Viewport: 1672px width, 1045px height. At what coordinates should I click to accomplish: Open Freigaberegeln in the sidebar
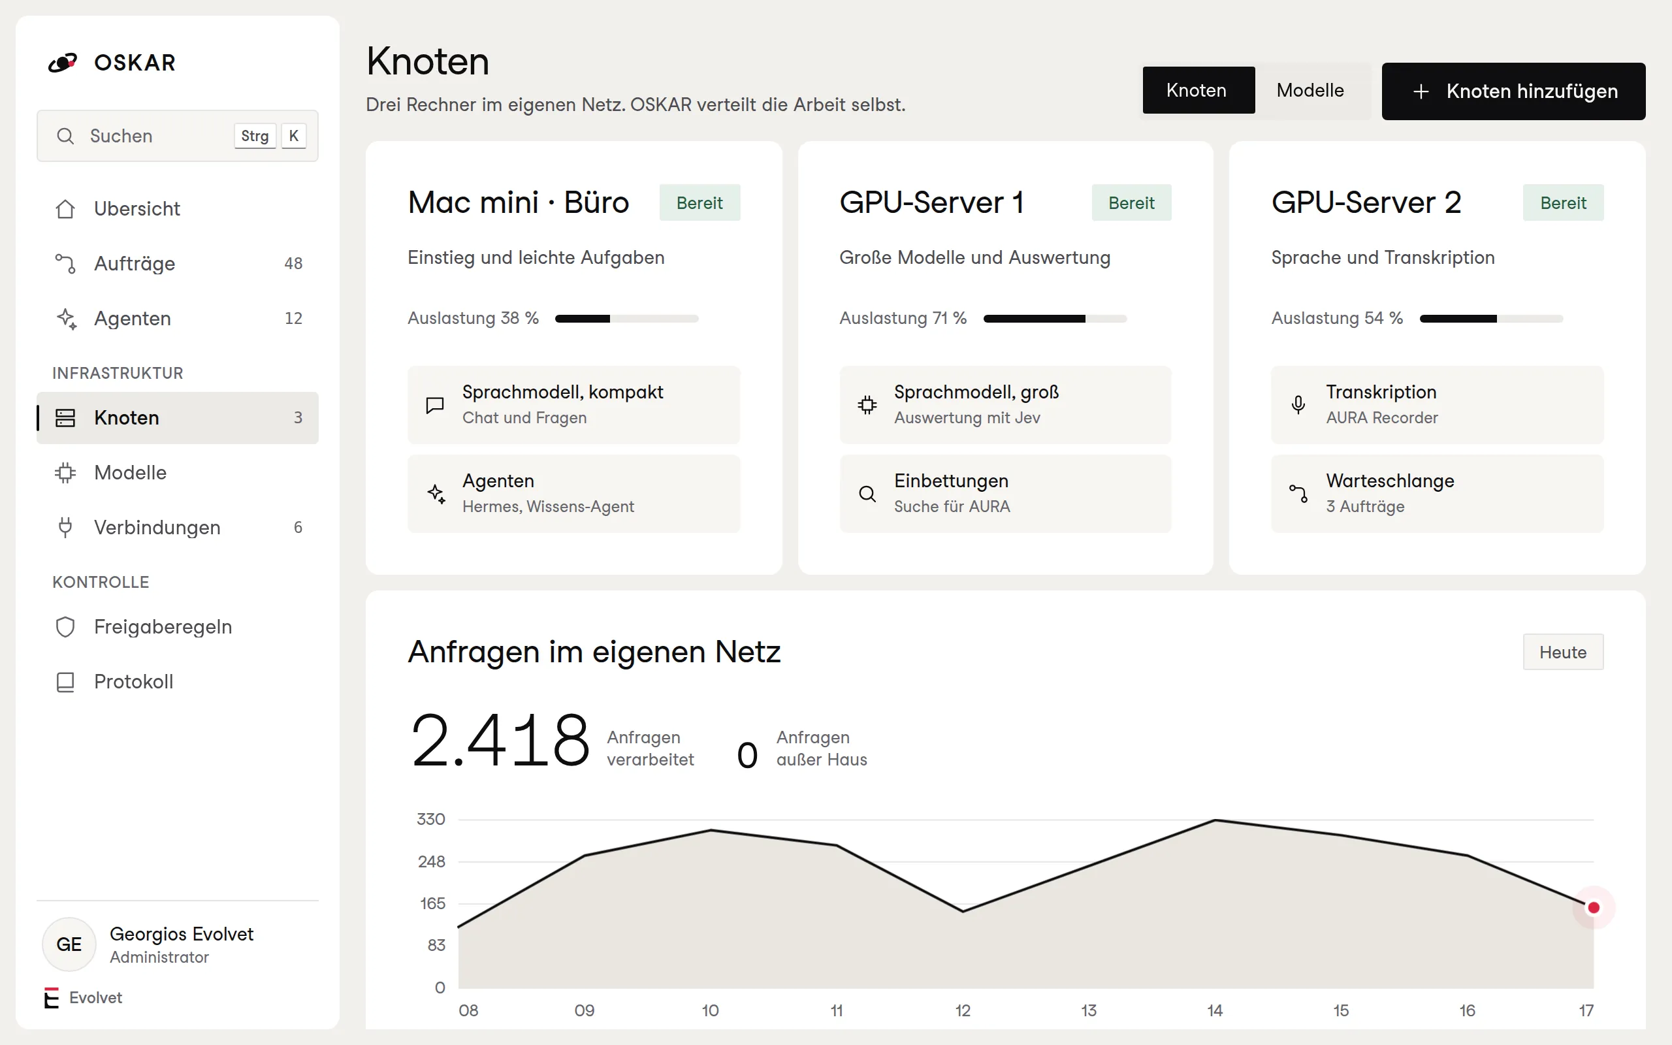(x=178, y=627)
